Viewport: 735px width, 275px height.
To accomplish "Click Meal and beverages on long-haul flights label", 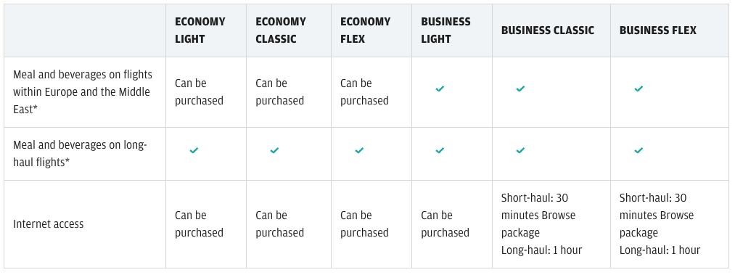I will pyautogui.click(x=80, y=154).
